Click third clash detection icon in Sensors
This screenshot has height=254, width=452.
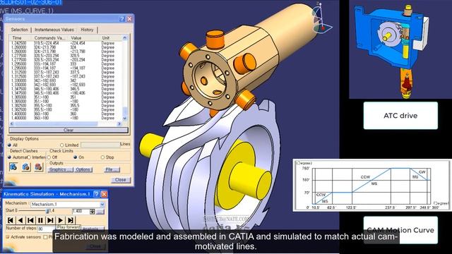tap(38, 167)
